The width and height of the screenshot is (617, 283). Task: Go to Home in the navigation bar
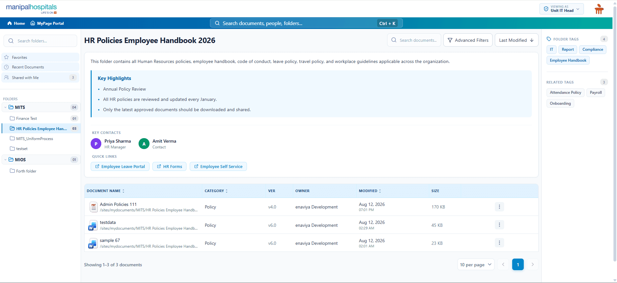16,23
